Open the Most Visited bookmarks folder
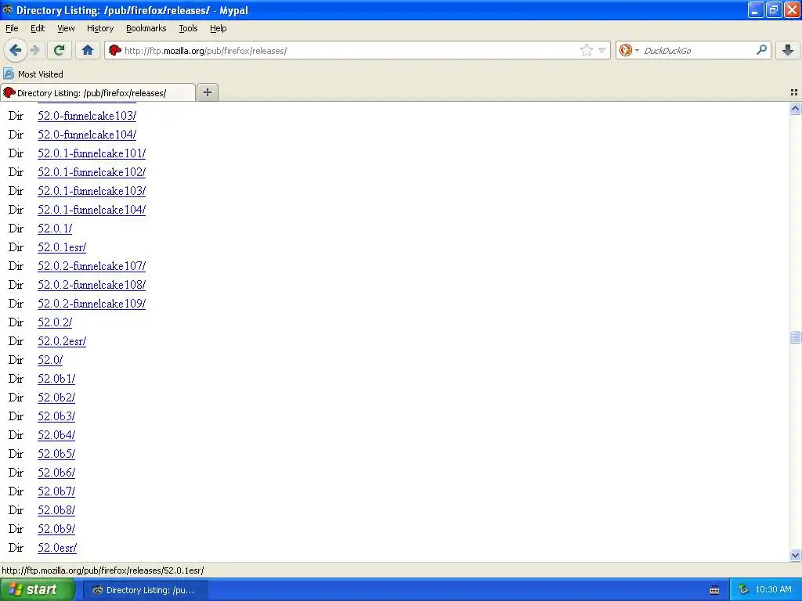The width and height of the screenshot is (802, 601). [x=33, y=74]
